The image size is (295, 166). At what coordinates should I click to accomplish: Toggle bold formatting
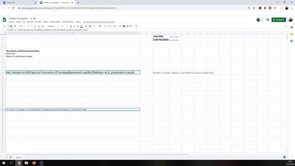coord(71,26)
